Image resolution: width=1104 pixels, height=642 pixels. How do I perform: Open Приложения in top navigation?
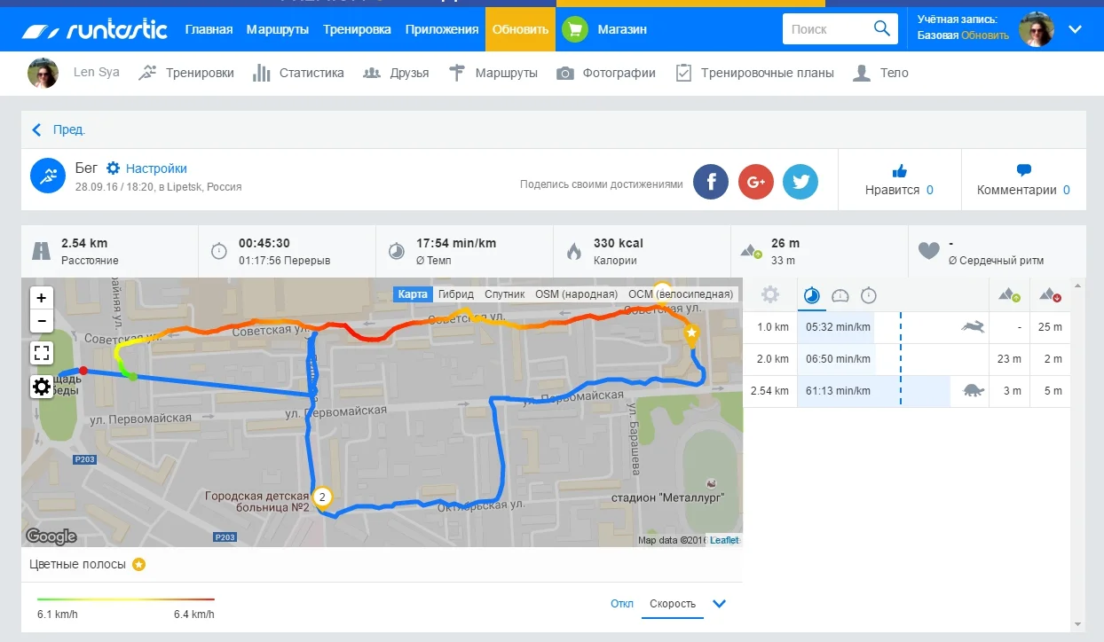[x=442, y=29]
